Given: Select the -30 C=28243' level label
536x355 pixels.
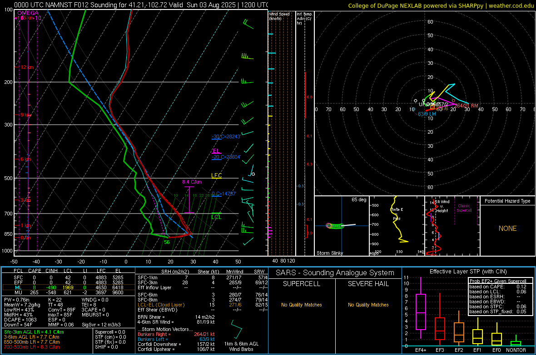Looking at the screenshot, I should pos(226,136).
